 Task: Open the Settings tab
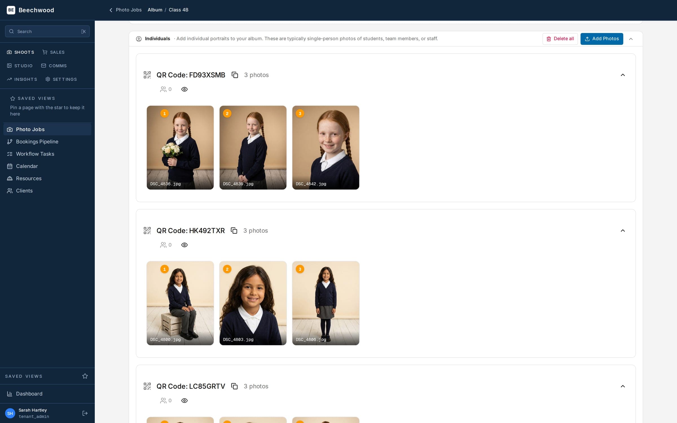tap(61, 79)
